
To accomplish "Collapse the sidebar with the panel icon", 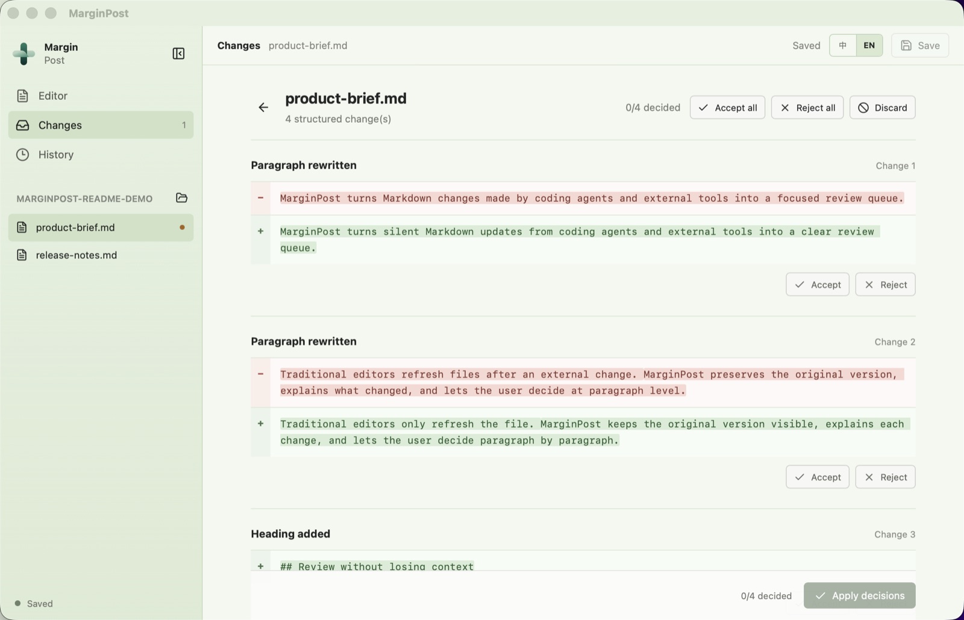I will click(x=178, y=54).
